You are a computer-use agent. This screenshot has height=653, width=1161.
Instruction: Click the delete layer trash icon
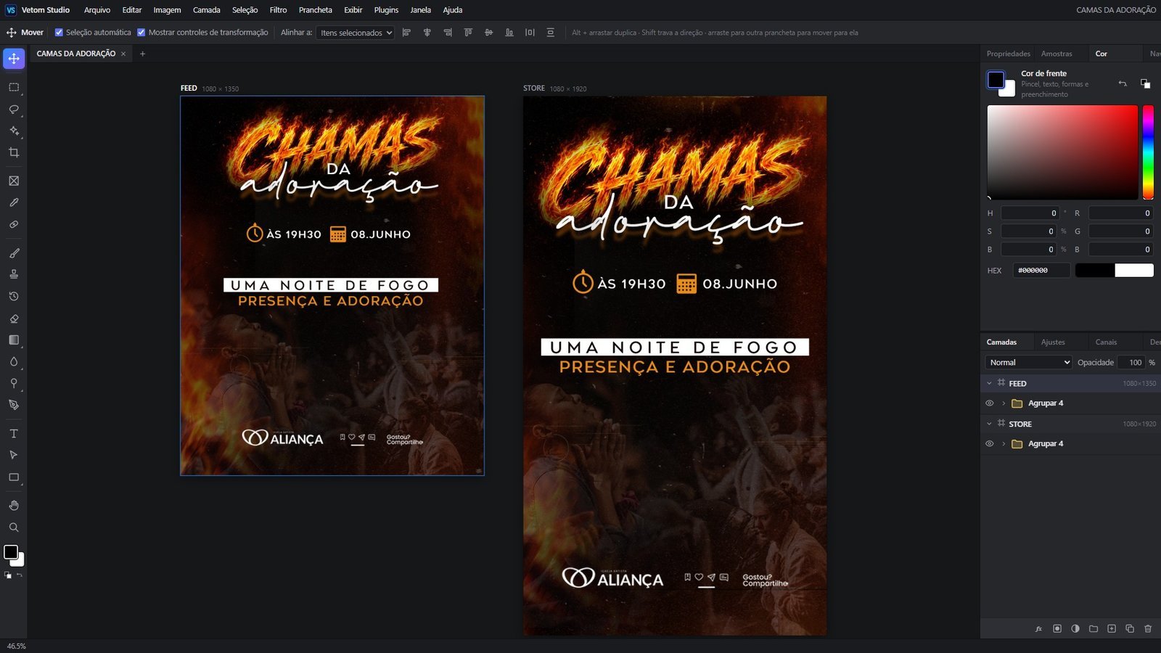point(1148,628)
